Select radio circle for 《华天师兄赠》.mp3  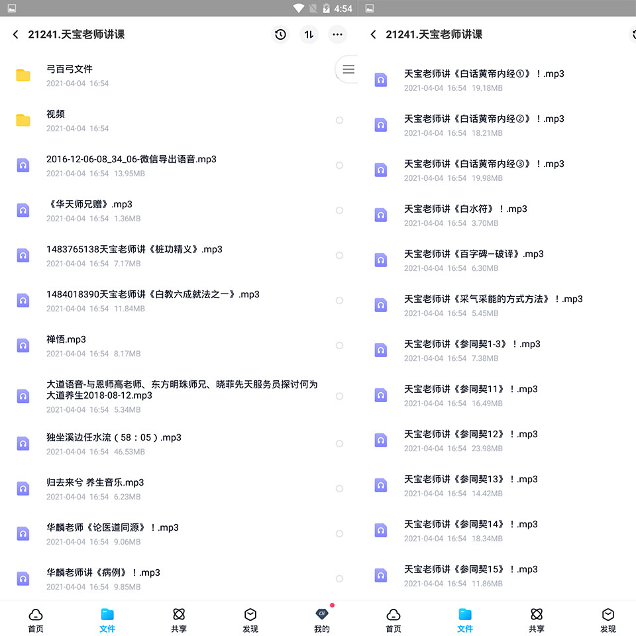[x=339, y=210]
